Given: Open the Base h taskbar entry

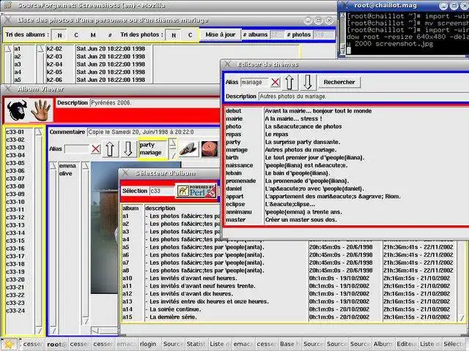Looking at the screenshot, I should click(x=290, y=344).
